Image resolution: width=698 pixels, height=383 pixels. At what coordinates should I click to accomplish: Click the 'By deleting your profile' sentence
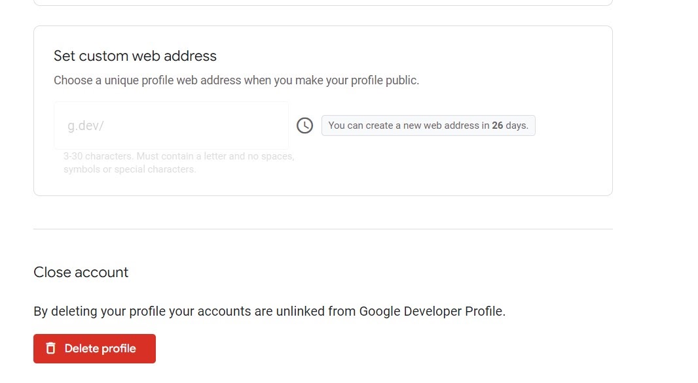point(269,311)
